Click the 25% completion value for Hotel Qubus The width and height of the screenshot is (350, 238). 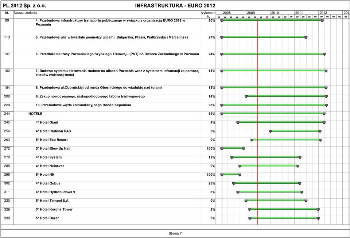(212, 183)
